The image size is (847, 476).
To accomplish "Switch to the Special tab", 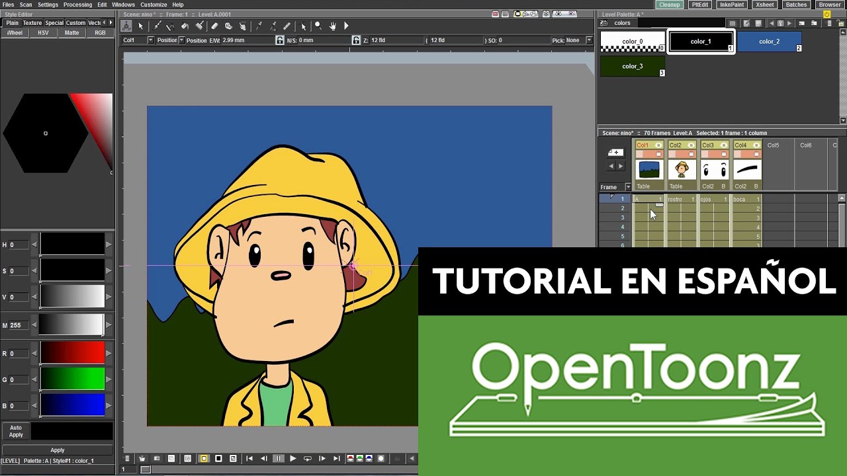I will [54, 22].
